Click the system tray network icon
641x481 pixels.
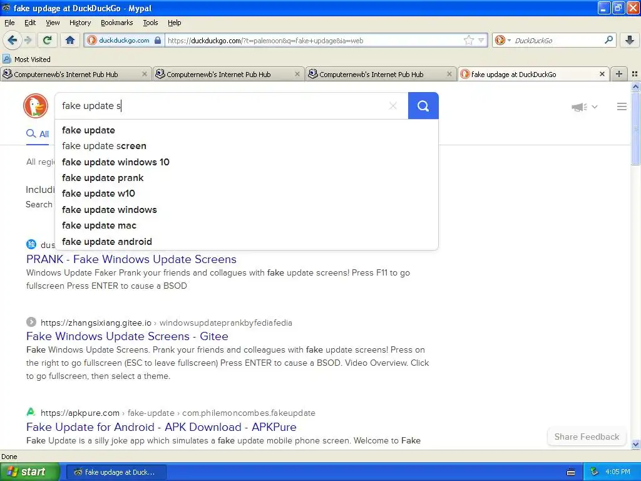tap(594, 472)
